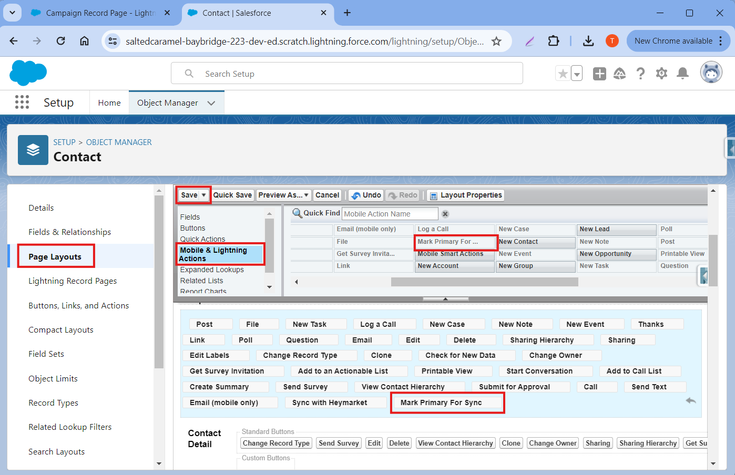This screenshot has width=735, height=475.
Task: Click the Quick Find magnifier icon
Action: pyautogui.click(x=297, y=213)
